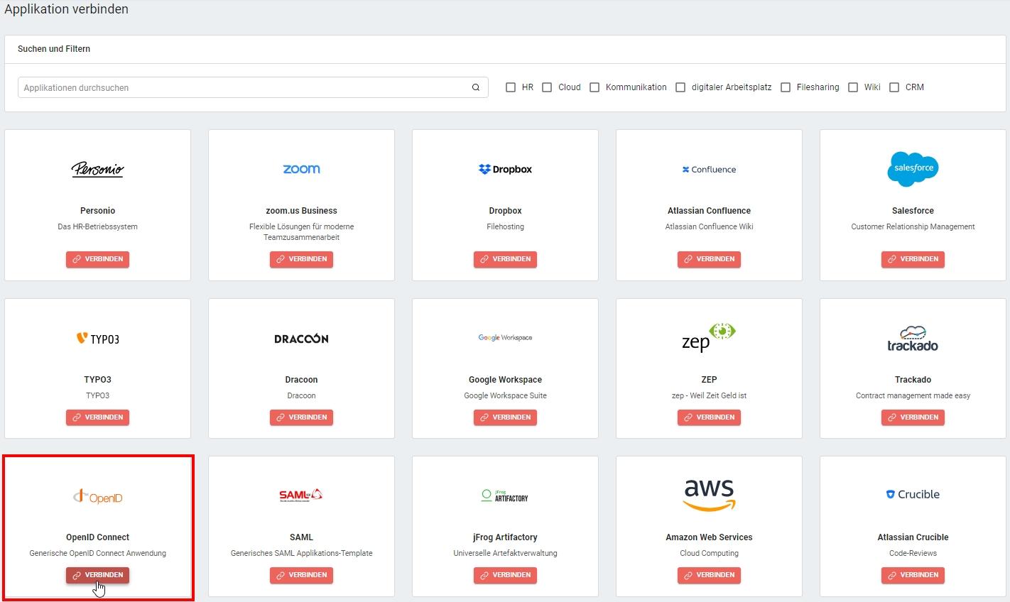Click the 'Generische OpenID Connect Anwendung' text
The image size is (1010, 602).
click(97, 554)
